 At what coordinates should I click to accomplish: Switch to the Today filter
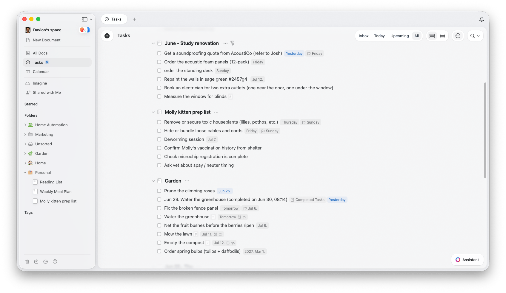379,36
